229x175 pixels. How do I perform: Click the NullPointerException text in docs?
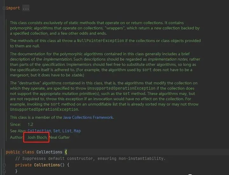pyautogui.click(x=100, y=41)
